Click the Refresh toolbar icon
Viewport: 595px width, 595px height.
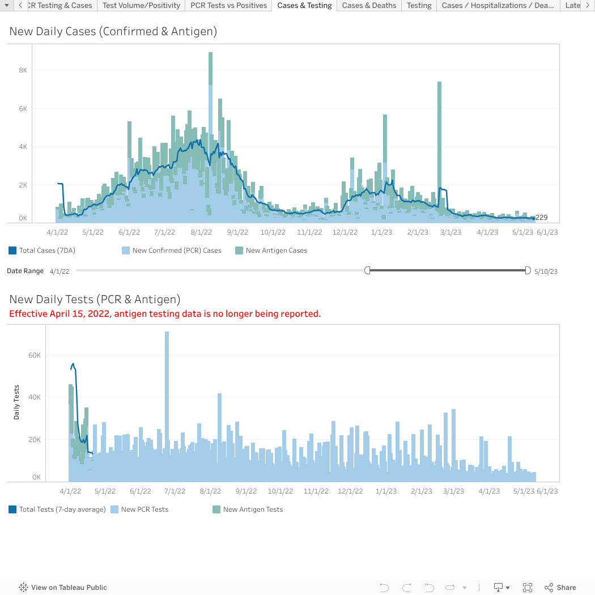pyautogui.click(x=450, y=588)
